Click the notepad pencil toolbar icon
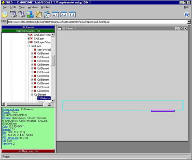Image resolution: width=192 pixels, height=160 pixels. [39, 14]
